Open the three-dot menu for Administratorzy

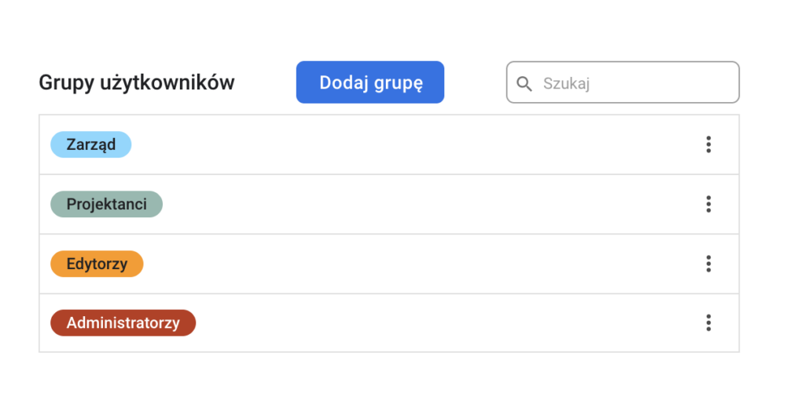[708, 322]
